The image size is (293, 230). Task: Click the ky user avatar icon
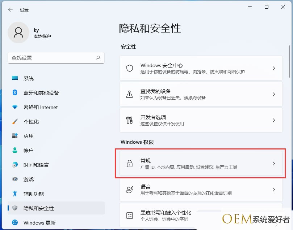(18, 32)
